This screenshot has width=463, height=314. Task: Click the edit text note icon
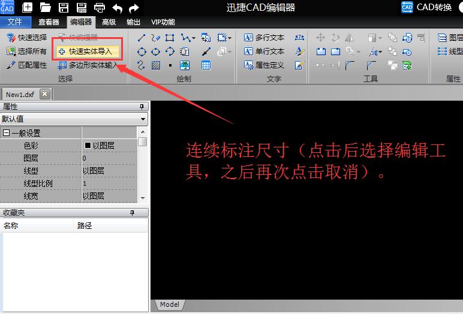(x=299, y=65)
